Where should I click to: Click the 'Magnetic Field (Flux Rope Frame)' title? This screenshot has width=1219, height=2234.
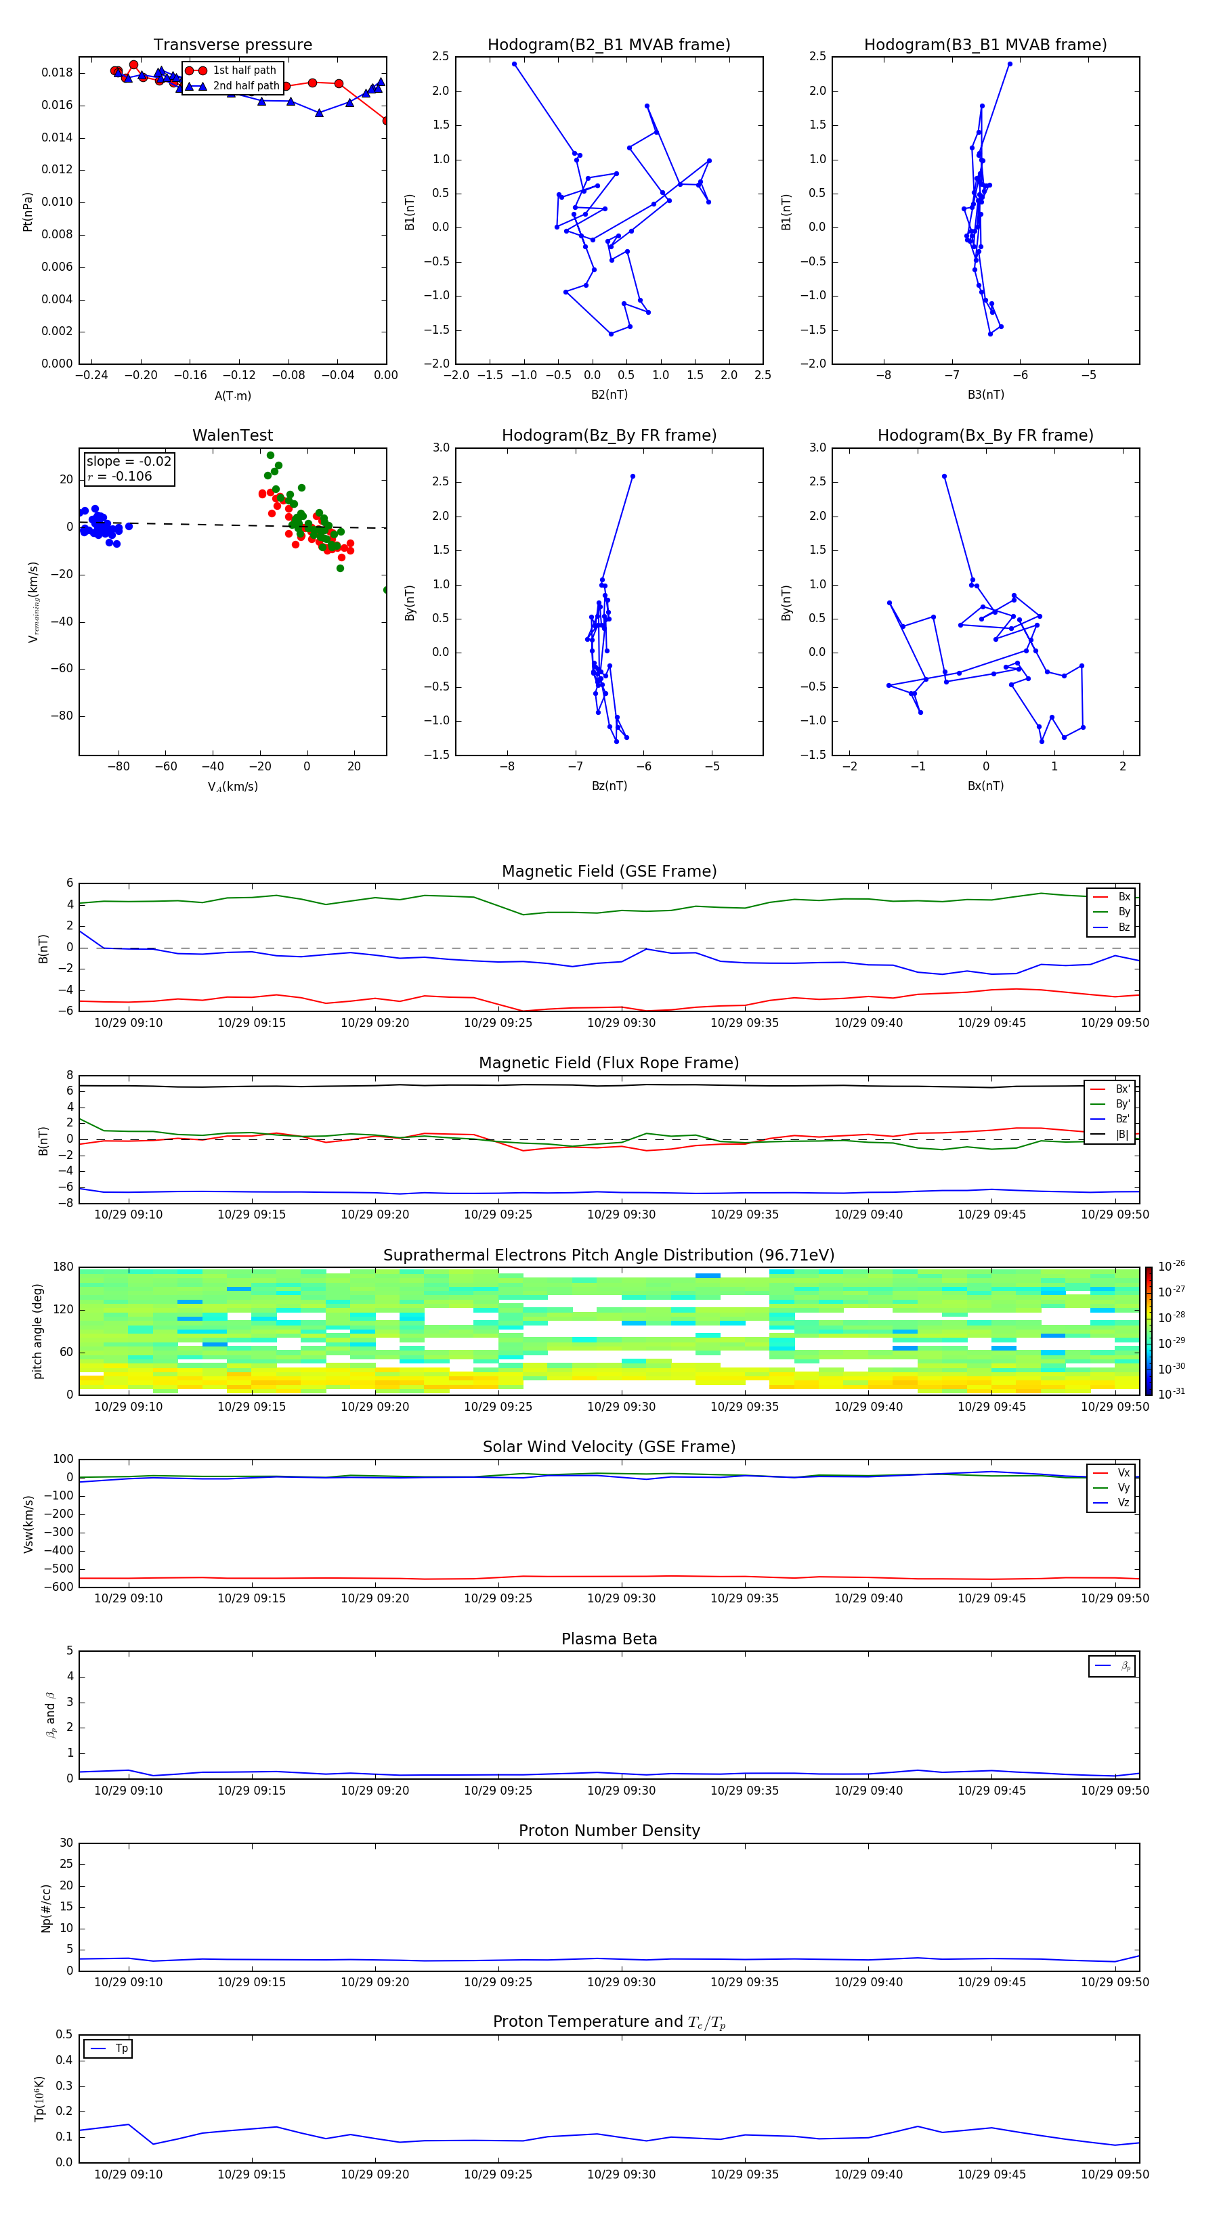609,1064
